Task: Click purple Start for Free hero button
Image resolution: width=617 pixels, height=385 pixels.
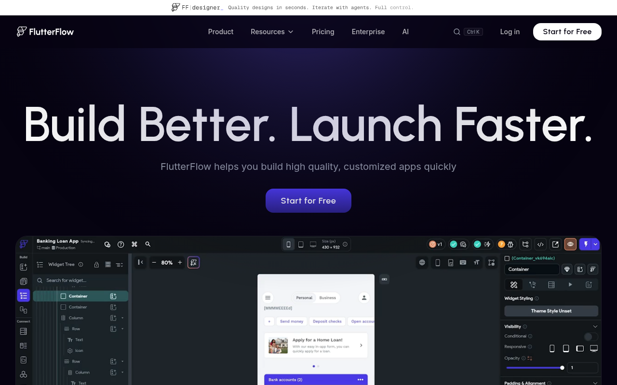Action: pos(308,201)
